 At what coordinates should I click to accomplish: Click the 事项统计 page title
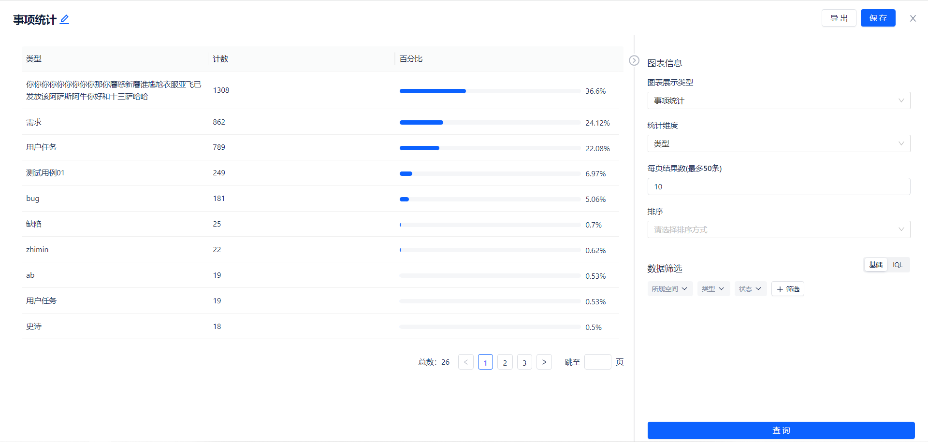[35, 20]
